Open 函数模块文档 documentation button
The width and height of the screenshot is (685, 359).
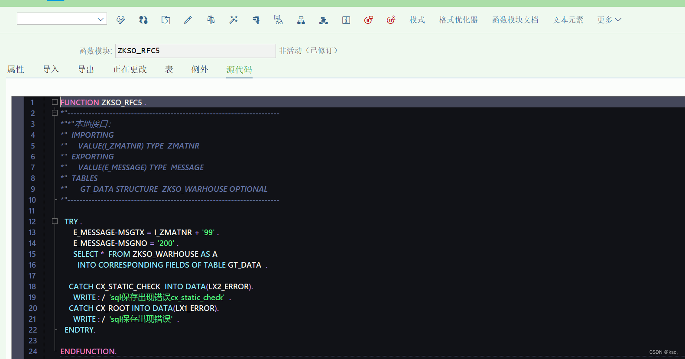pos(515,20)
